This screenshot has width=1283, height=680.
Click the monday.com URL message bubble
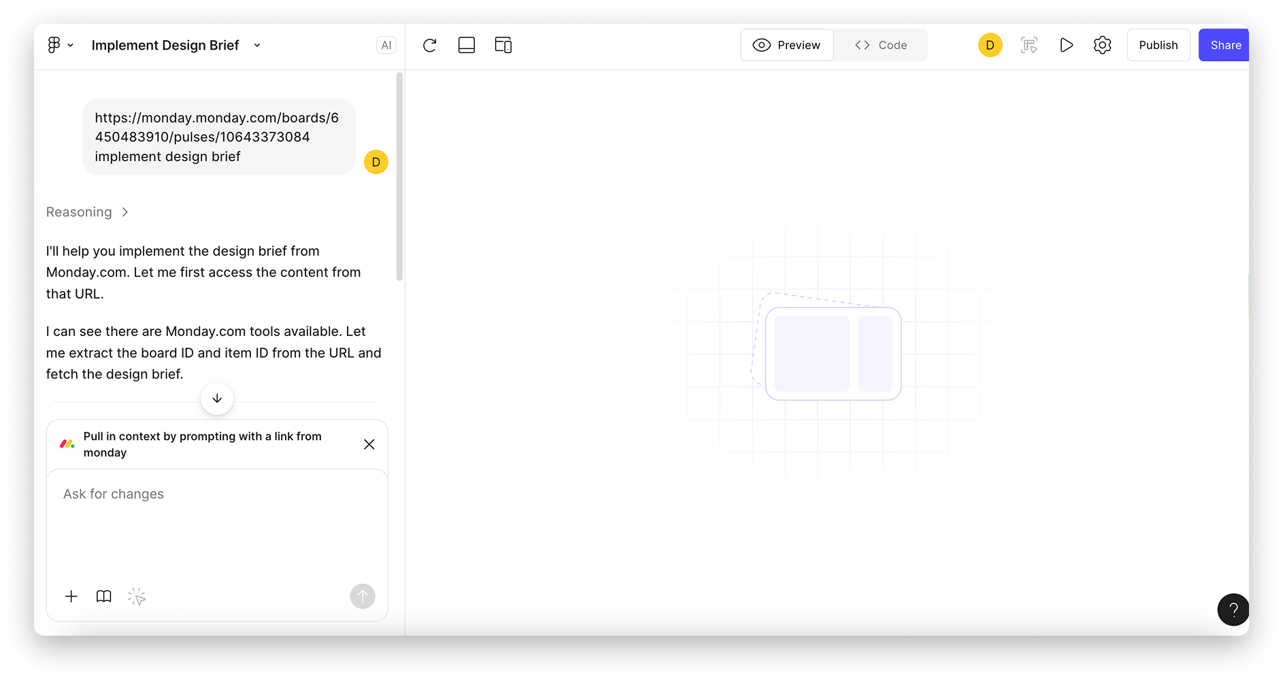pyautogui.click(x=219, y=137)
